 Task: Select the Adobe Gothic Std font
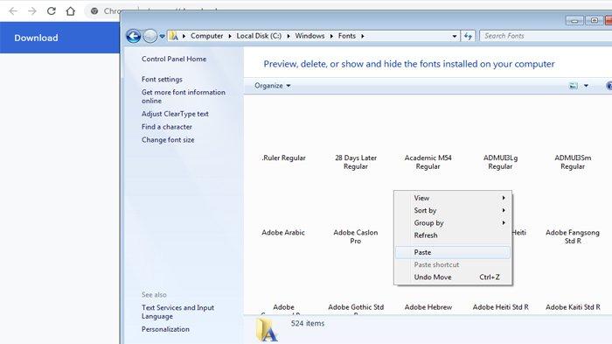pos(356,308)
